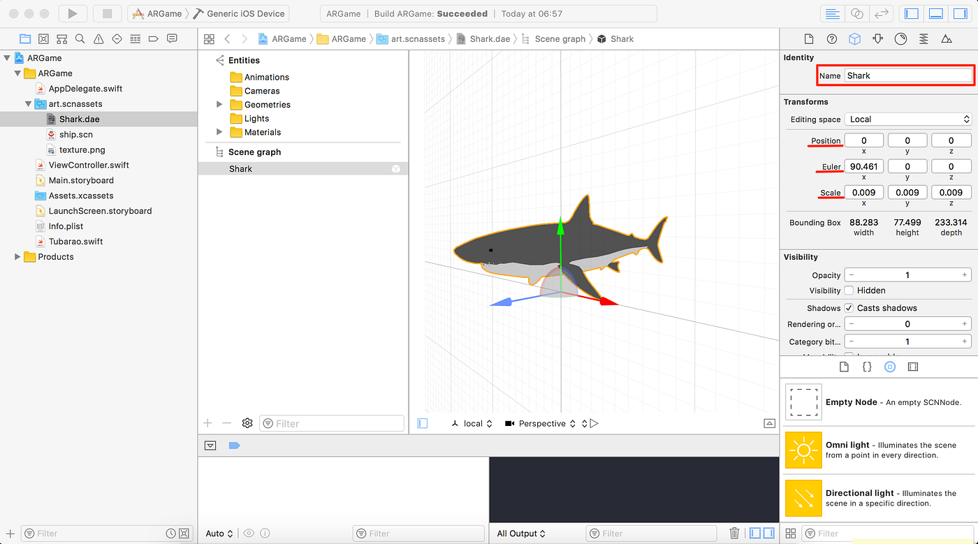This screenshot has width=978, height=544.
Task: Show the Object library tab
Action: (x=889, y=367)
